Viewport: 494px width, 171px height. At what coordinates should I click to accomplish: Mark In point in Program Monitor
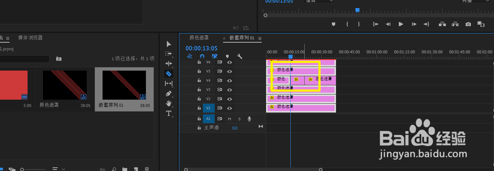pos(347,24)
